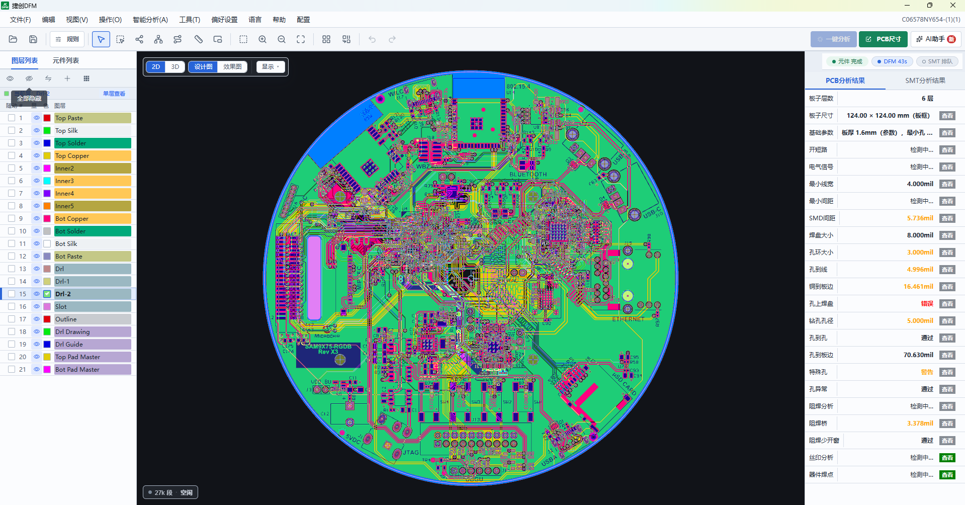
Task: Click the red color swatch of Top Paste
Action: tap(47, 118)
